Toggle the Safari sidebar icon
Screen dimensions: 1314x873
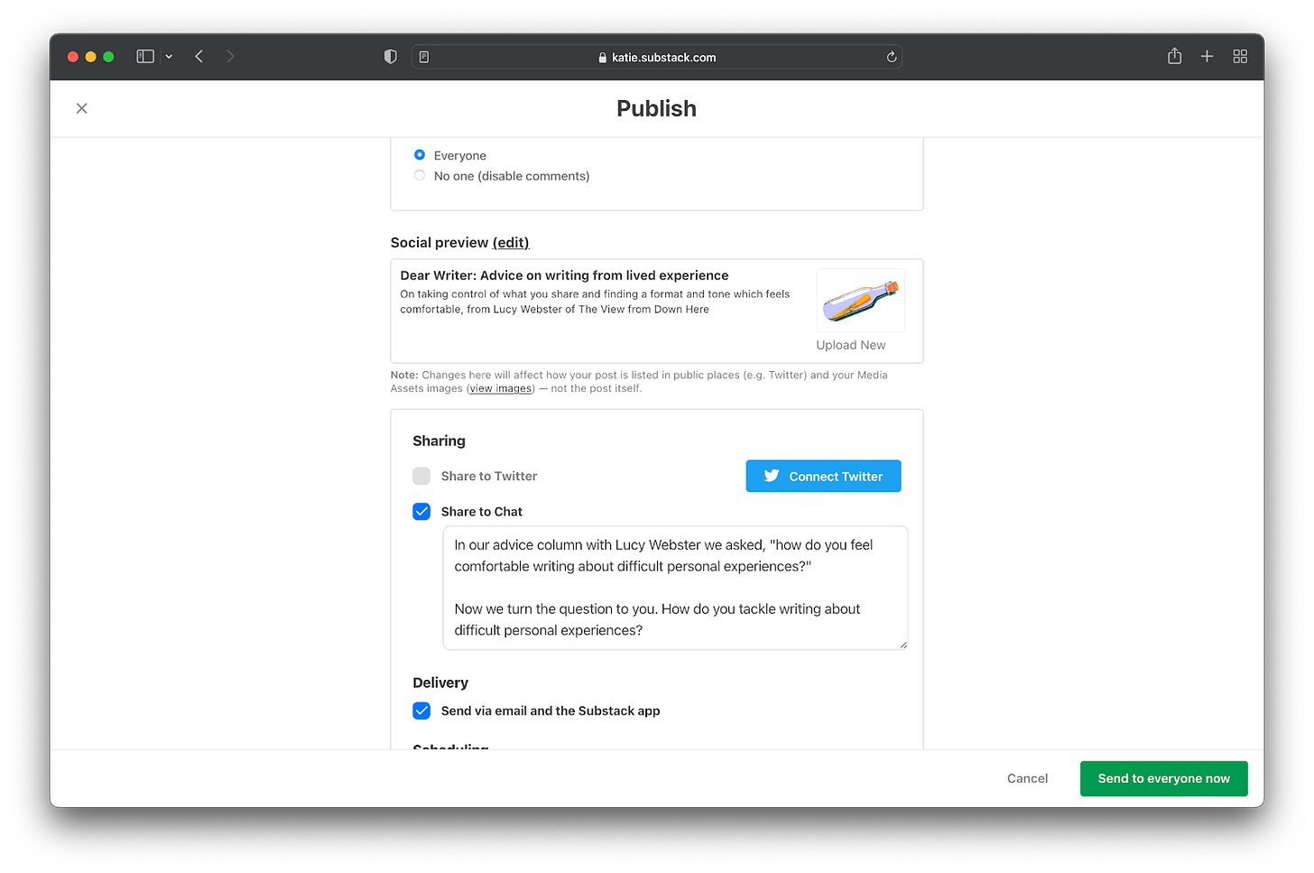click(x=144, y=56)
